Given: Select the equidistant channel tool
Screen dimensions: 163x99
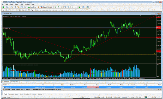Looking at the screenshot, I should [20, 10].
